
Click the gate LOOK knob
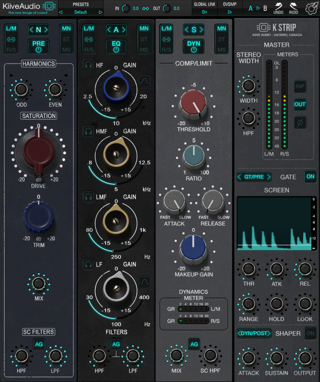click(305, 304)
